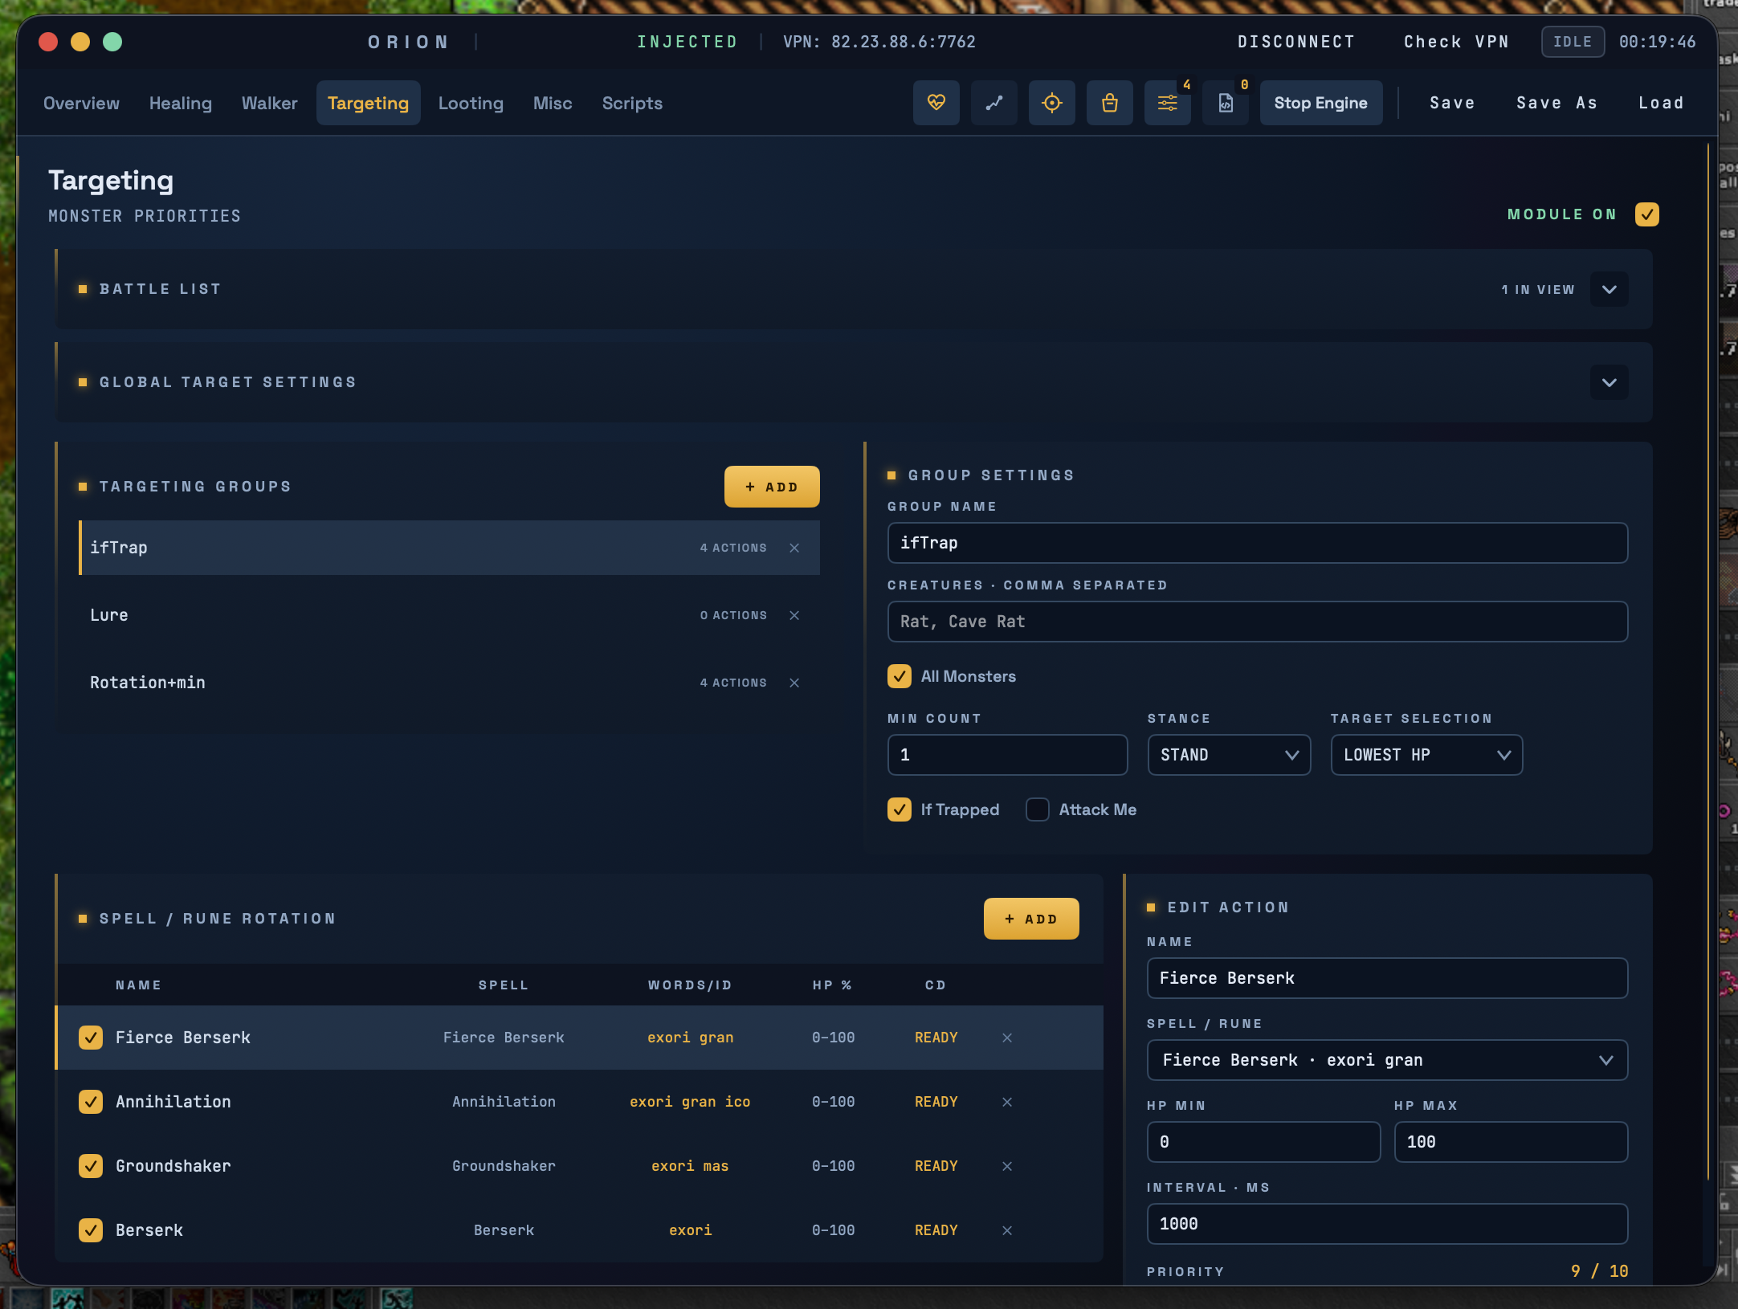Click the Creatures comma separated field
Image resolution: width=1738 pixels, height=1309 pixels.
(1258, 622)
